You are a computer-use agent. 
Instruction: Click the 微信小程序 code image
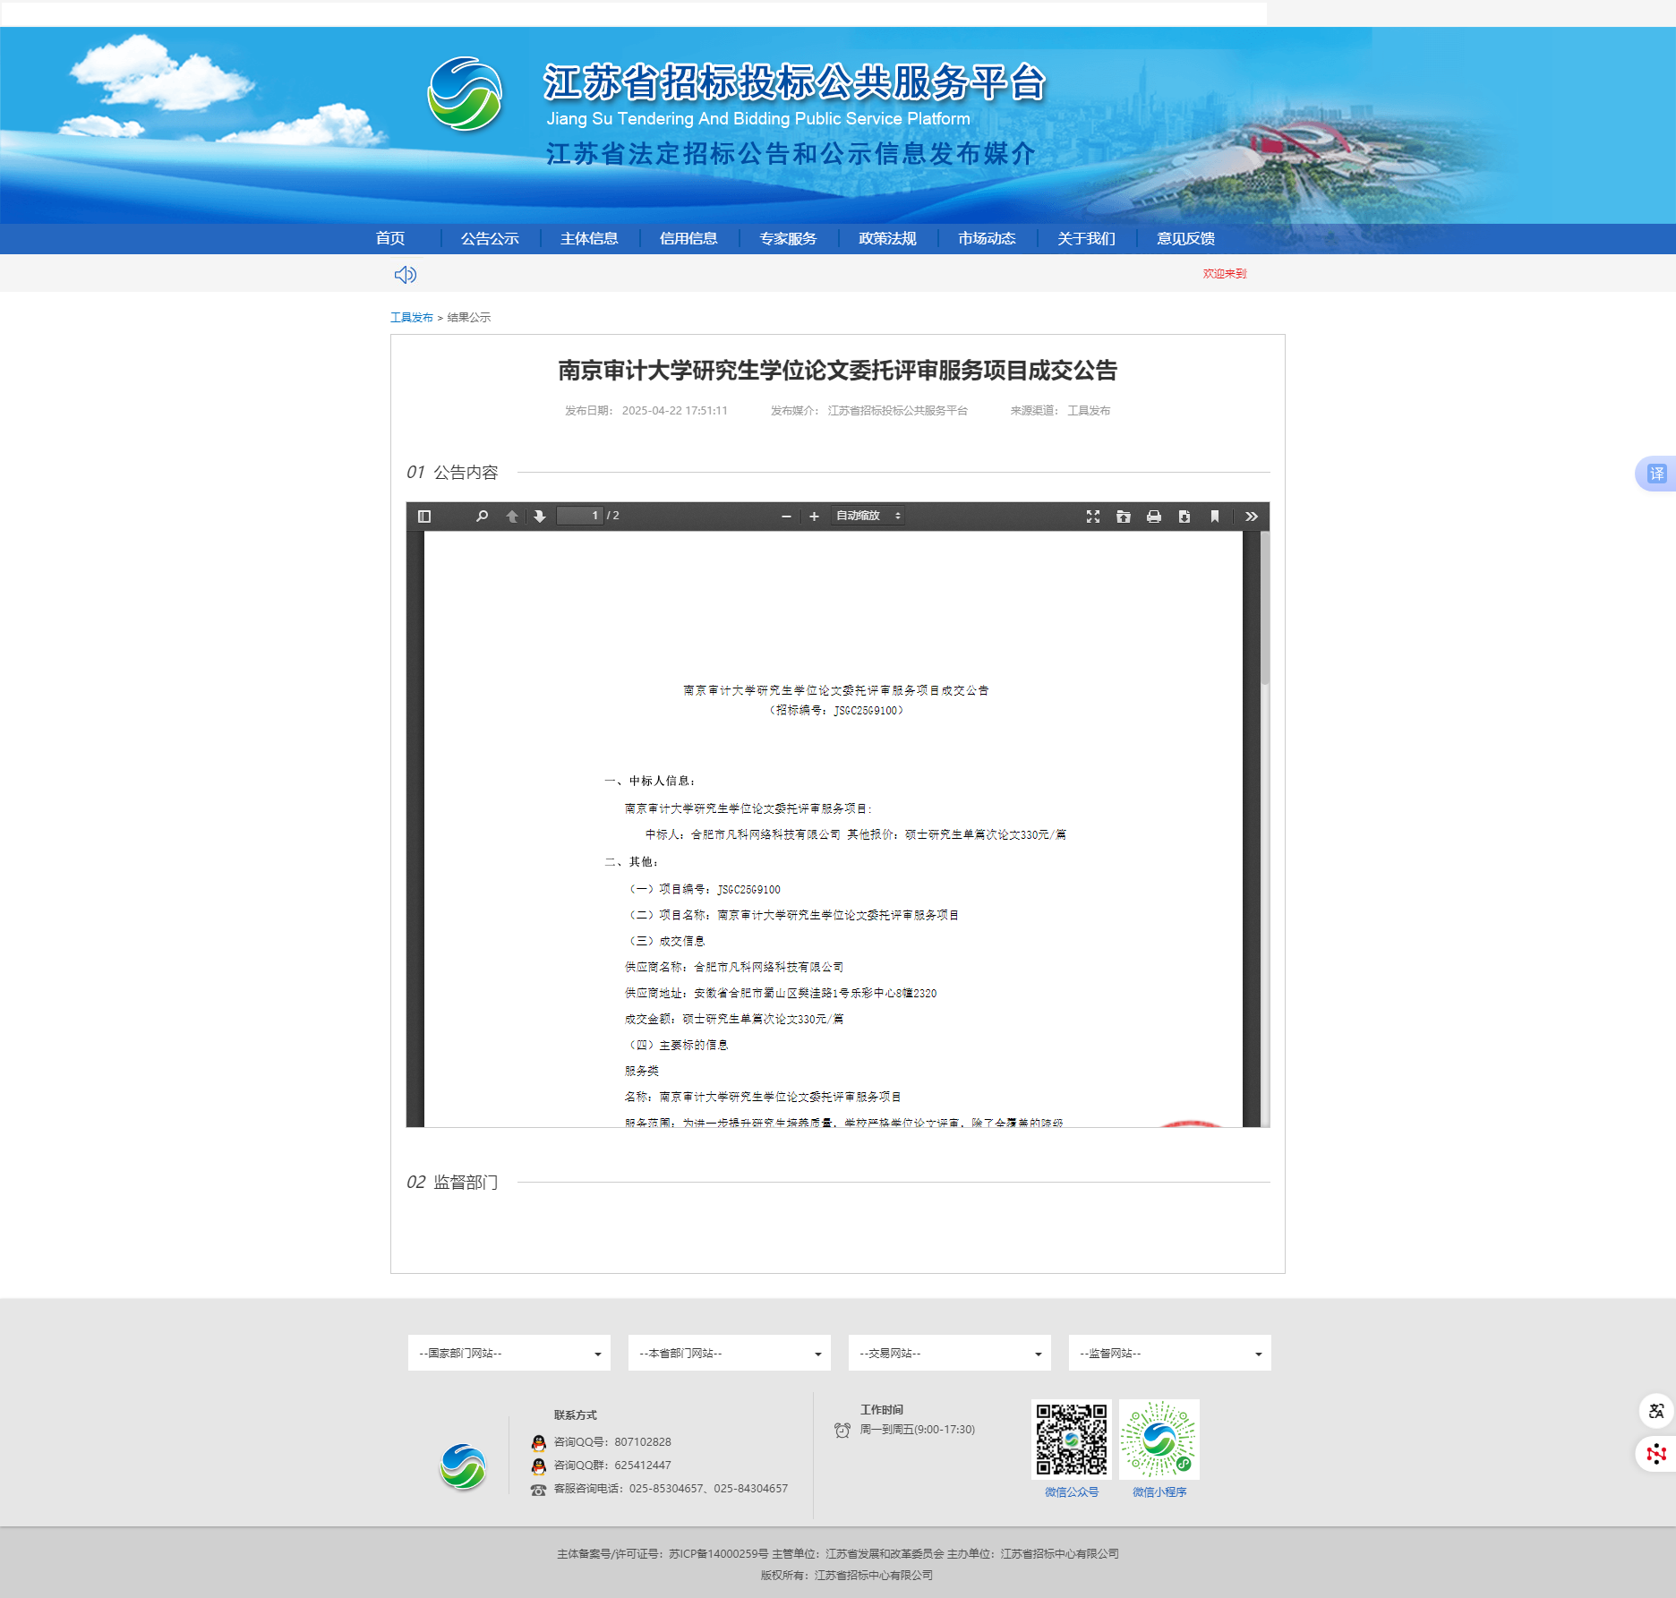[1159, 1439]
